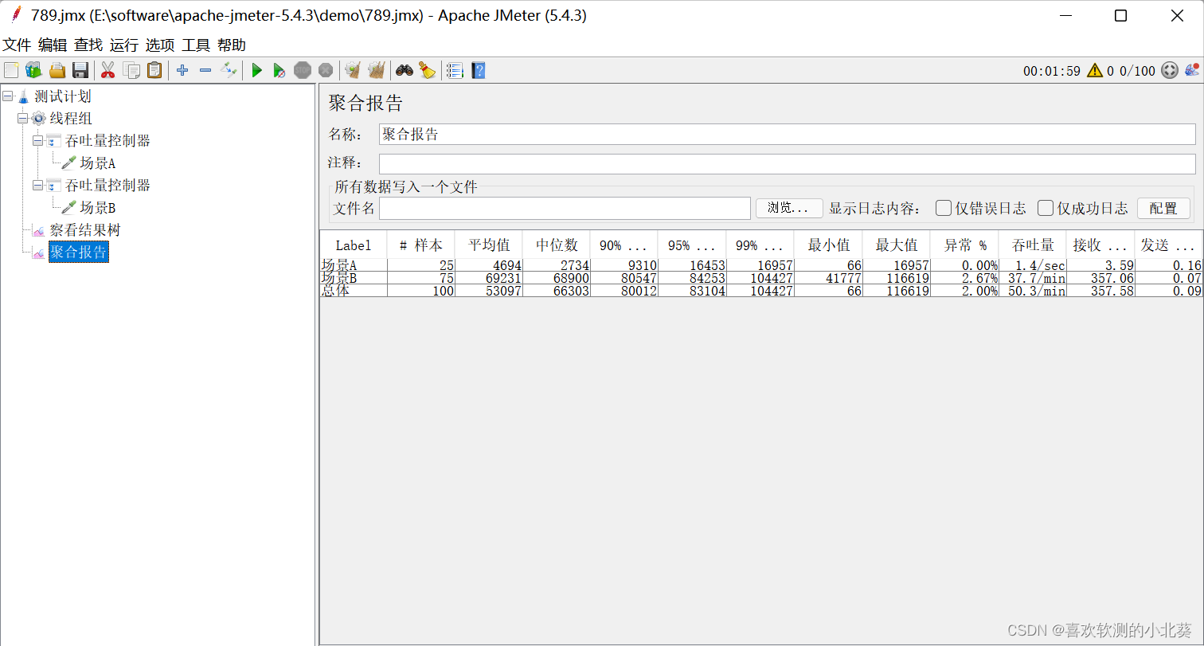
Task: Open the 帮助 menu
Action: [x=232, y=45]
